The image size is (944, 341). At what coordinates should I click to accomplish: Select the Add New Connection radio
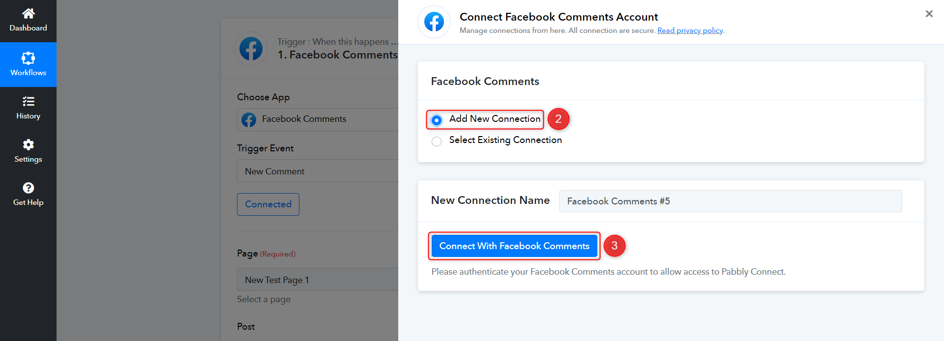pos(436,120)
